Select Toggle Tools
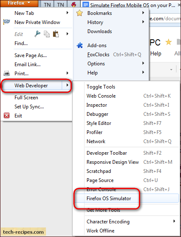 126,87
